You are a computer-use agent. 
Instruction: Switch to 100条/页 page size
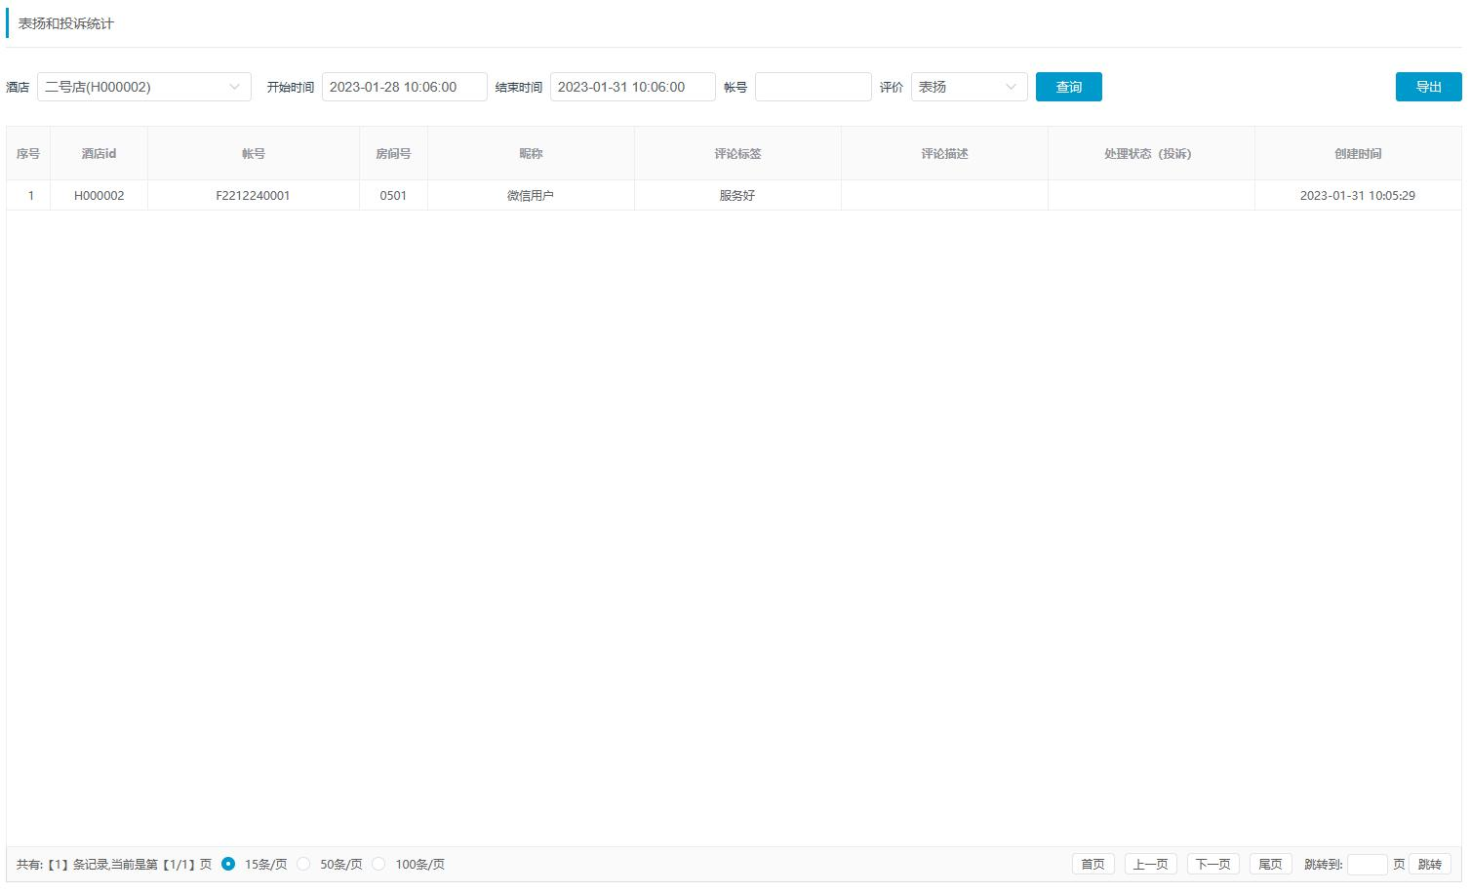(x=379, y=864)
